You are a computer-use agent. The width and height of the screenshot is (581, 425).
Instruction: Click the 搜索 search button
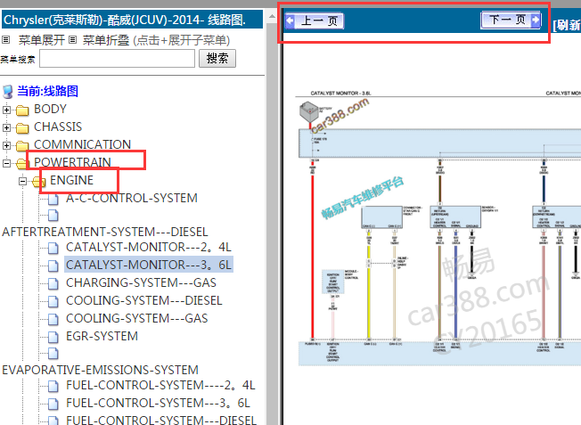[x=217, y=59]
